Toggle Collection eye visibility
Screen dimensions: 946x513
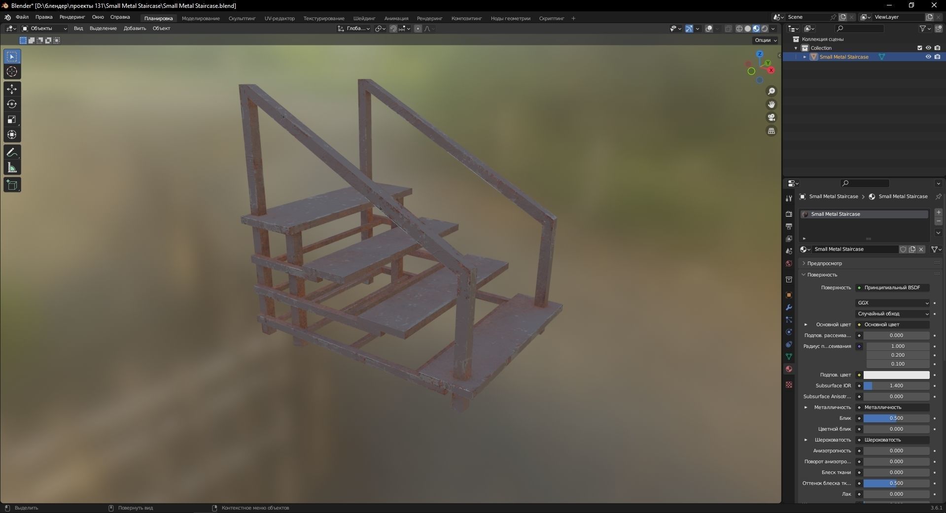tap(928, 48)
